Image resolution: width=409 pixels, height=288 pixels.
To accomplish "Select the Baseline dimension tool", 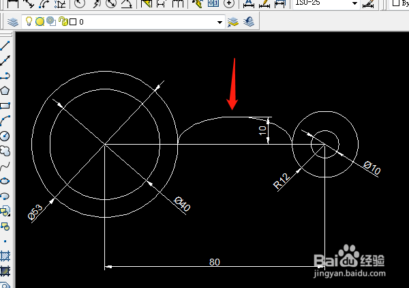I will pyautogui.click(x=162, y=3).
